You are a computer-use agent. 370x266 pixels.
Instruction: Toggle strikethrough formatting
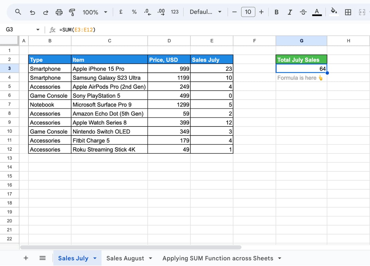coord(303,12)
